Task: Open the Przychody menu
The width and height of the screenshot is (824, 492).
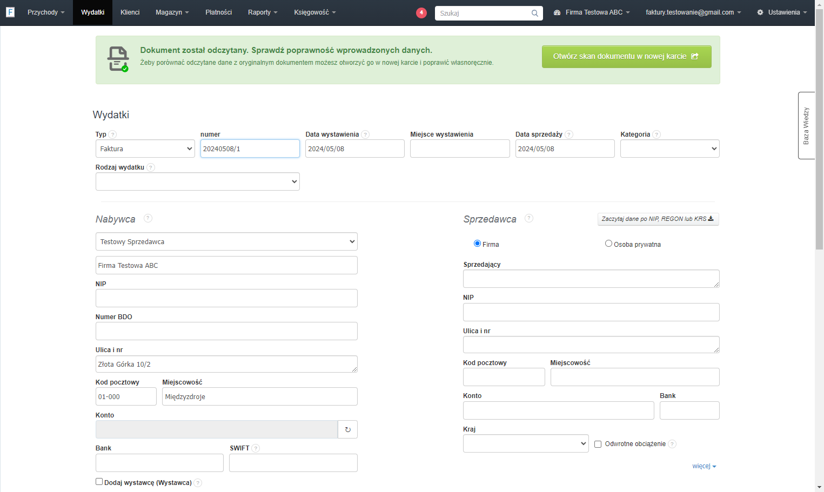Action: 46,12
